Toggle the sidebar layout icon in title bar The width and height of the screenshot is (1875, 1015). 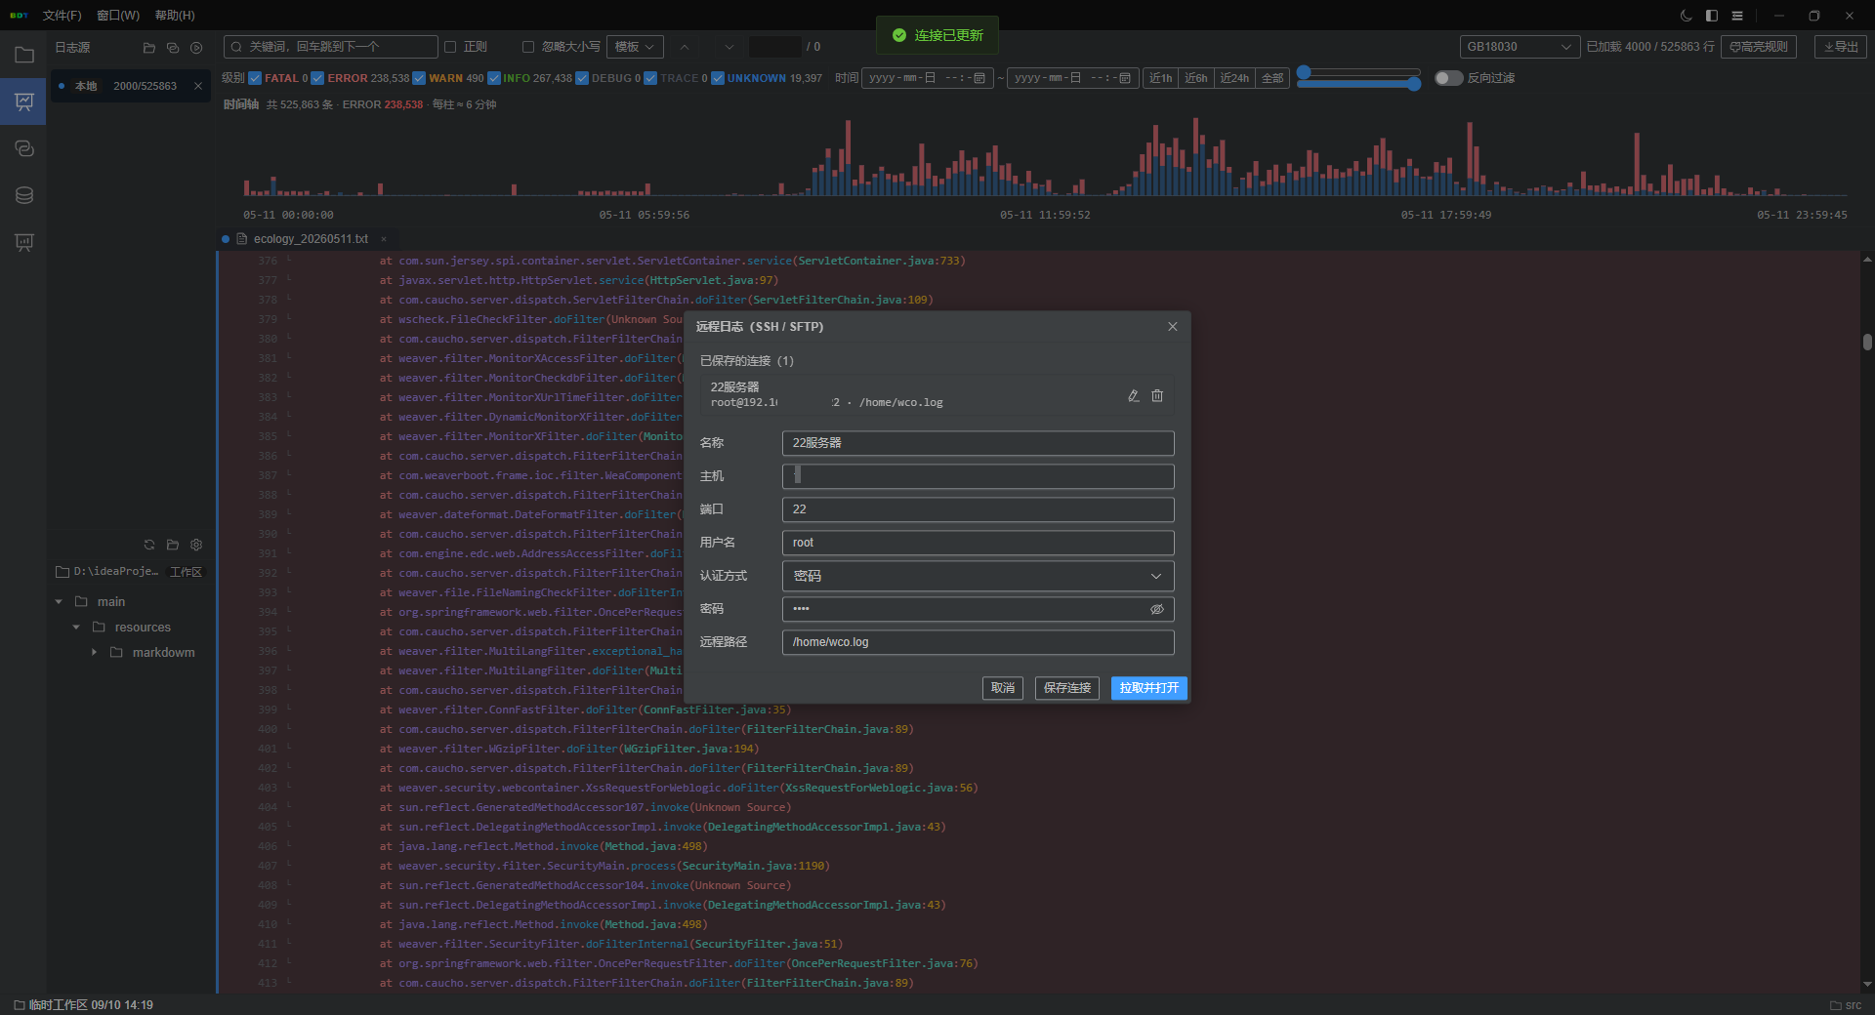coord(1712,16)
